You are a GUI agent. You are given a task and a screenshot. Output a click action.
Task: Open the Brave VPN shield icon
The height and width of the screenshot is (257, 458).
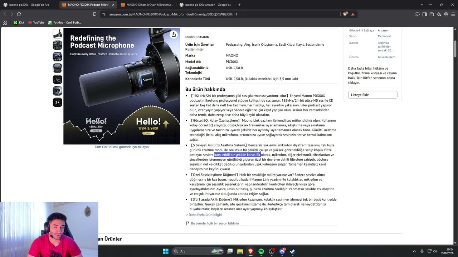pos(446,14)
